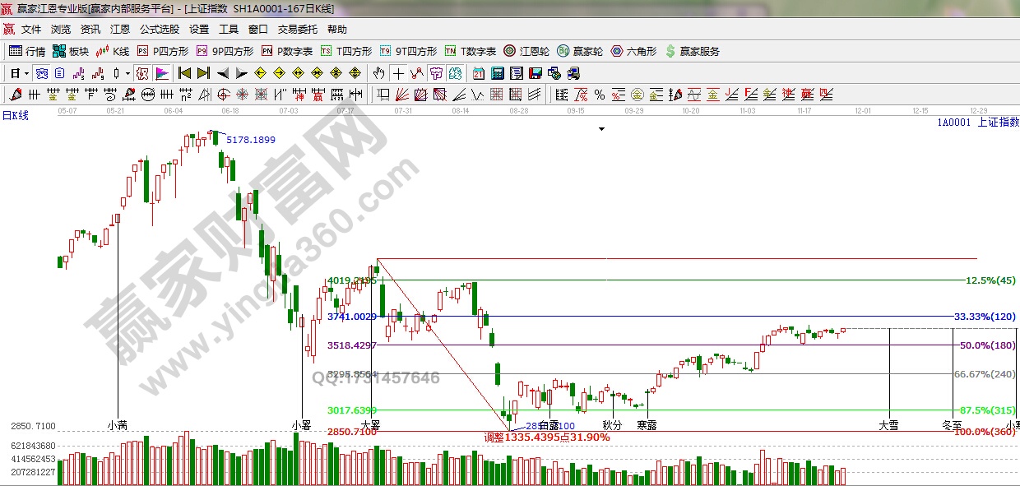This screenshot has height=486, width=1020.
Task: Click the calendar date icon
Action: pos(478,73)
